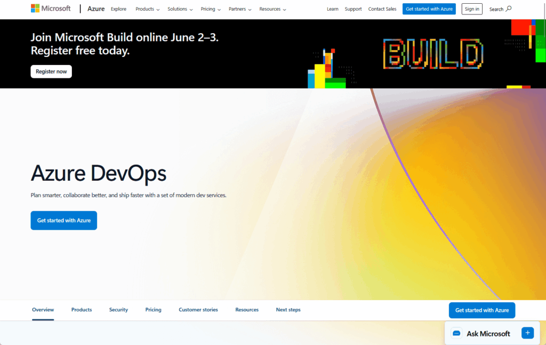Screen dimensions: 546x345
Task: Click the colorful BUILD banner graphic
Action: click(x=433, y=54)
